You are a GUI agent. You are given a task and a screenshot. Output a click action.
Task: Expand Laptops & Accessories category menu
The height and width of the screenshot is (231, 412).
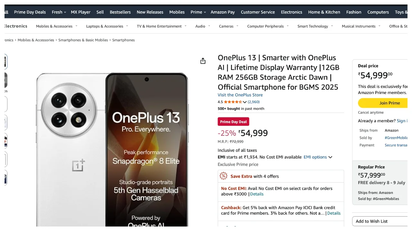click(x=107, y=26)
